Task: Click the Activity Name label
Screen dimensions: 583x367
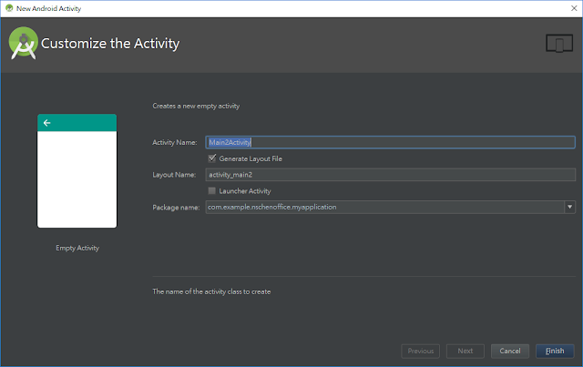Action: [175, 142]
